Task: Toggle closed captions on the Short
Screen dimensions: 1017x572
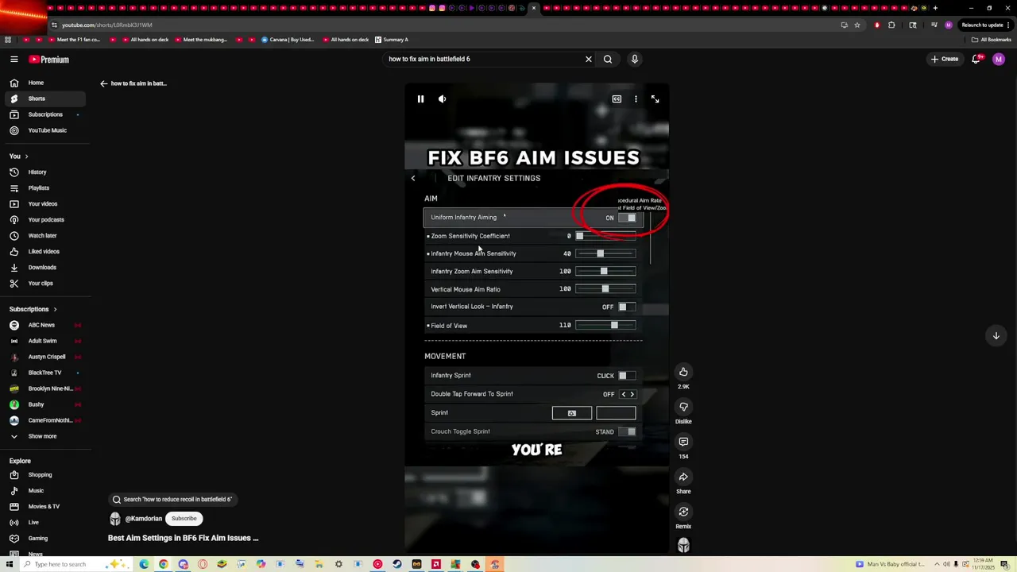Action: pyautogui.click(x=617, y=99)
